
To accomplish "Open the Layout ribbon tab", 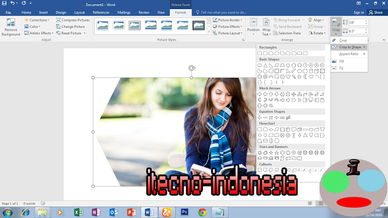I will point(79,12).
